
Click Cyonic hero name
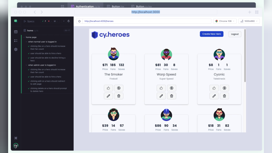219,74
